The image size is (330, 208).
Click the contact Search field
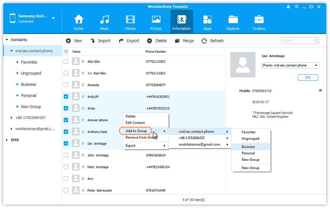297,40
